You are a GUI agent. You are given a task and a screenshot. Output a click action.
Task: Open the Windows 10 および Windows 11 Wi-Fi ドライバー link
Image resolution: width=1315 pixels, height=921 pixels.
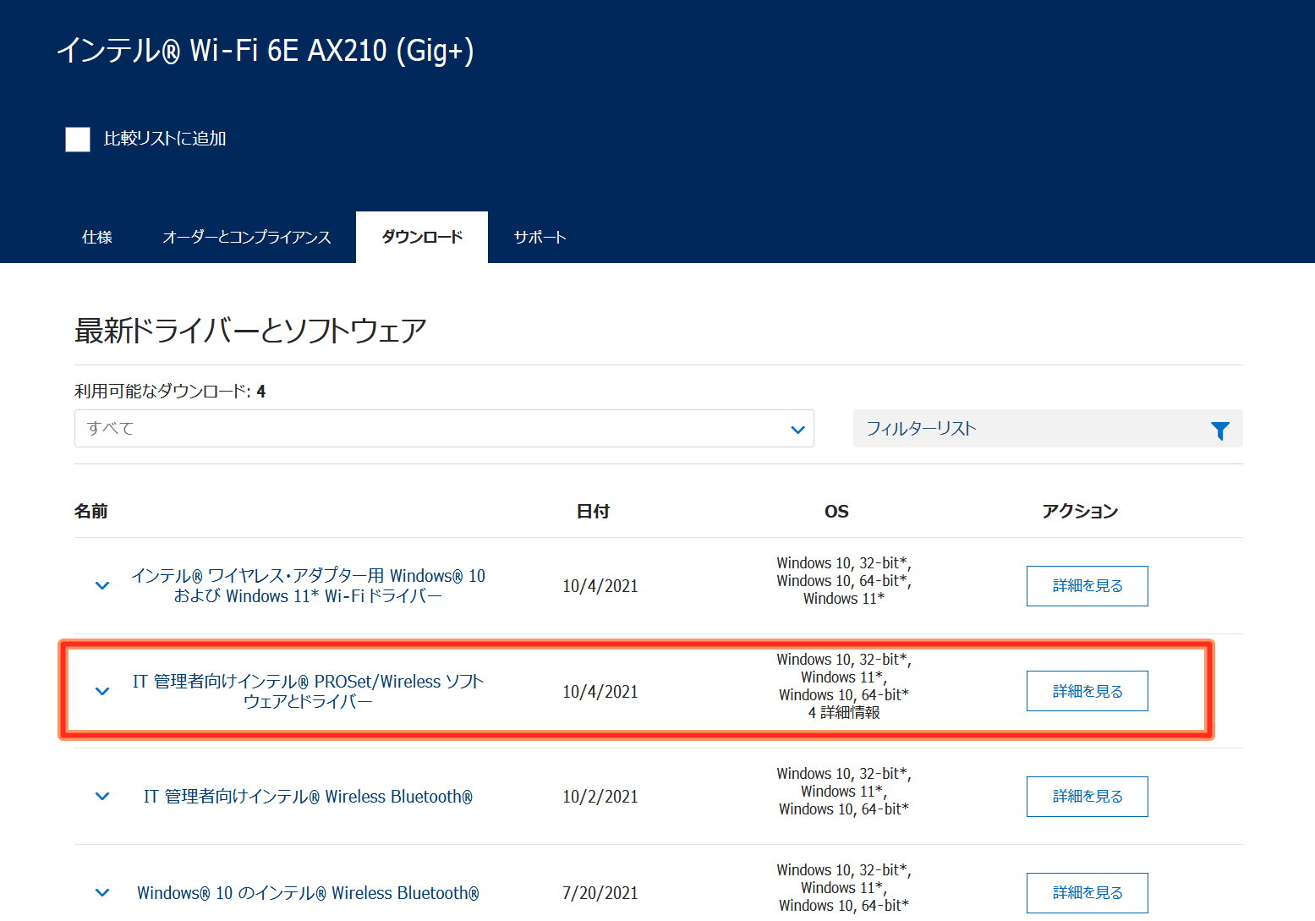(x=308, y=586)
